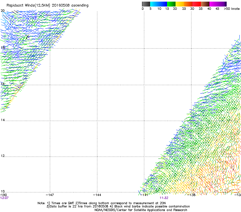The width and height of the screenshot is (241, 212).
Task: Click the purple '13:07' time label
Action: coord(4,198)
